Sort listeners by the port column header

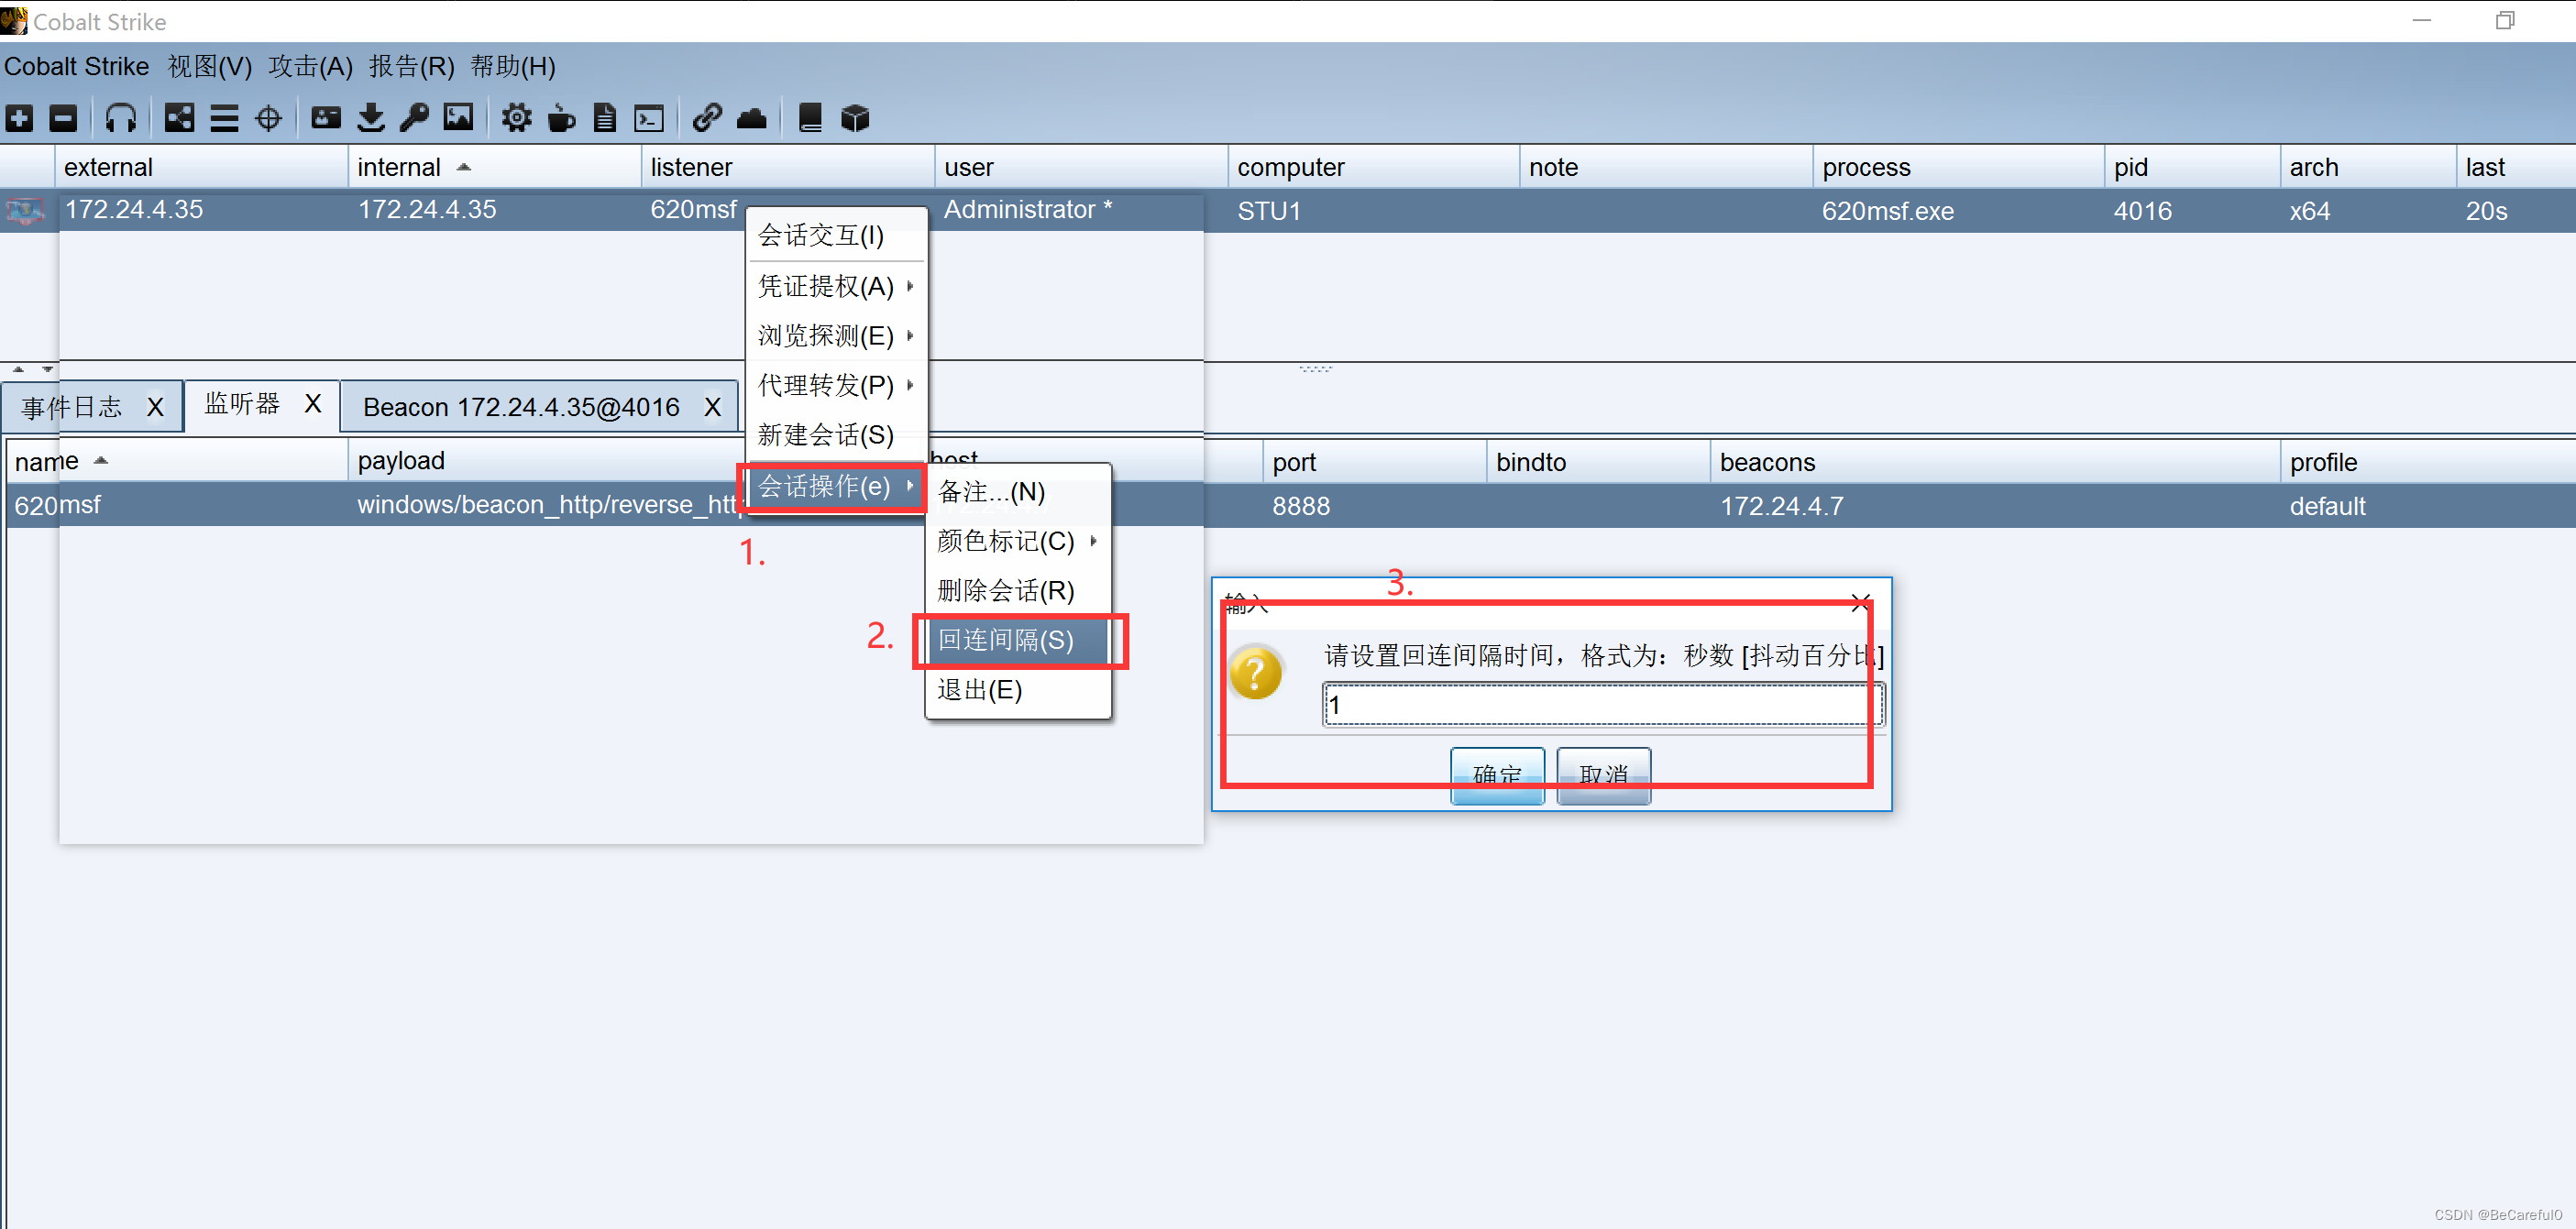point(1374,462)
